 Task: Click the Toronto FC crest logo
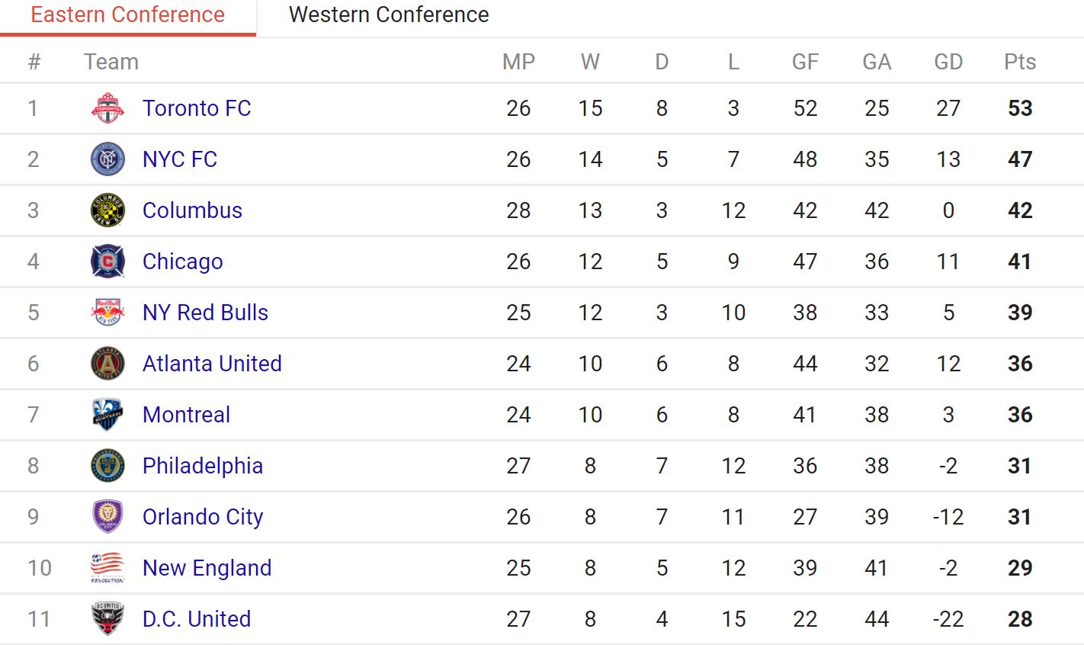[107, 108]
